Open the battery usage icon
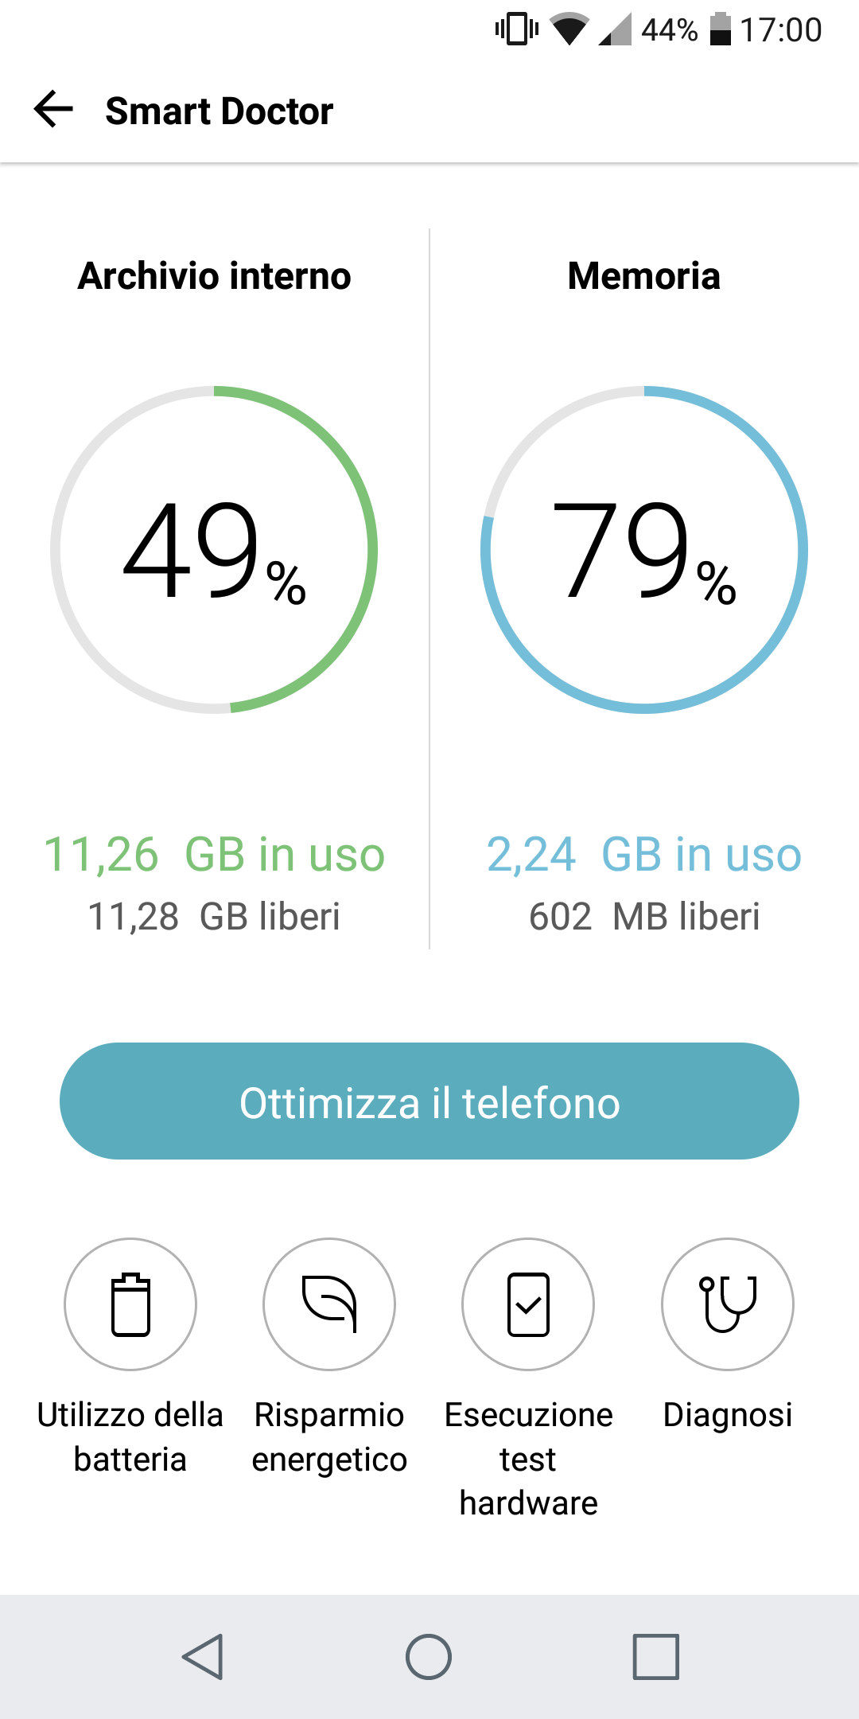 pyautogui.click(x=130, y=1304)
